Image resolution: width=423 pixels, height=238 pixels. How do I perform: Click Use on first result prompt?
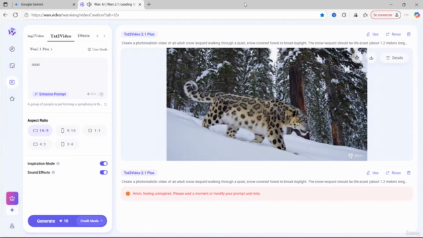[372, 34]
